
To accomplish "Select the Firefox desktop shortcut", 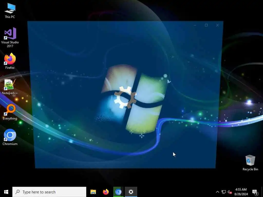I will point(10,61).
